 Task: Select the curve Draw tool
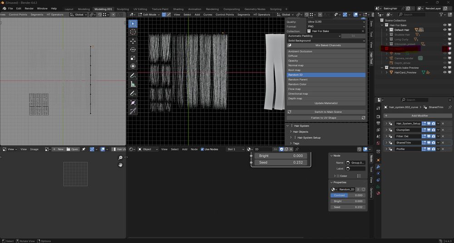[x=133, y=93]
